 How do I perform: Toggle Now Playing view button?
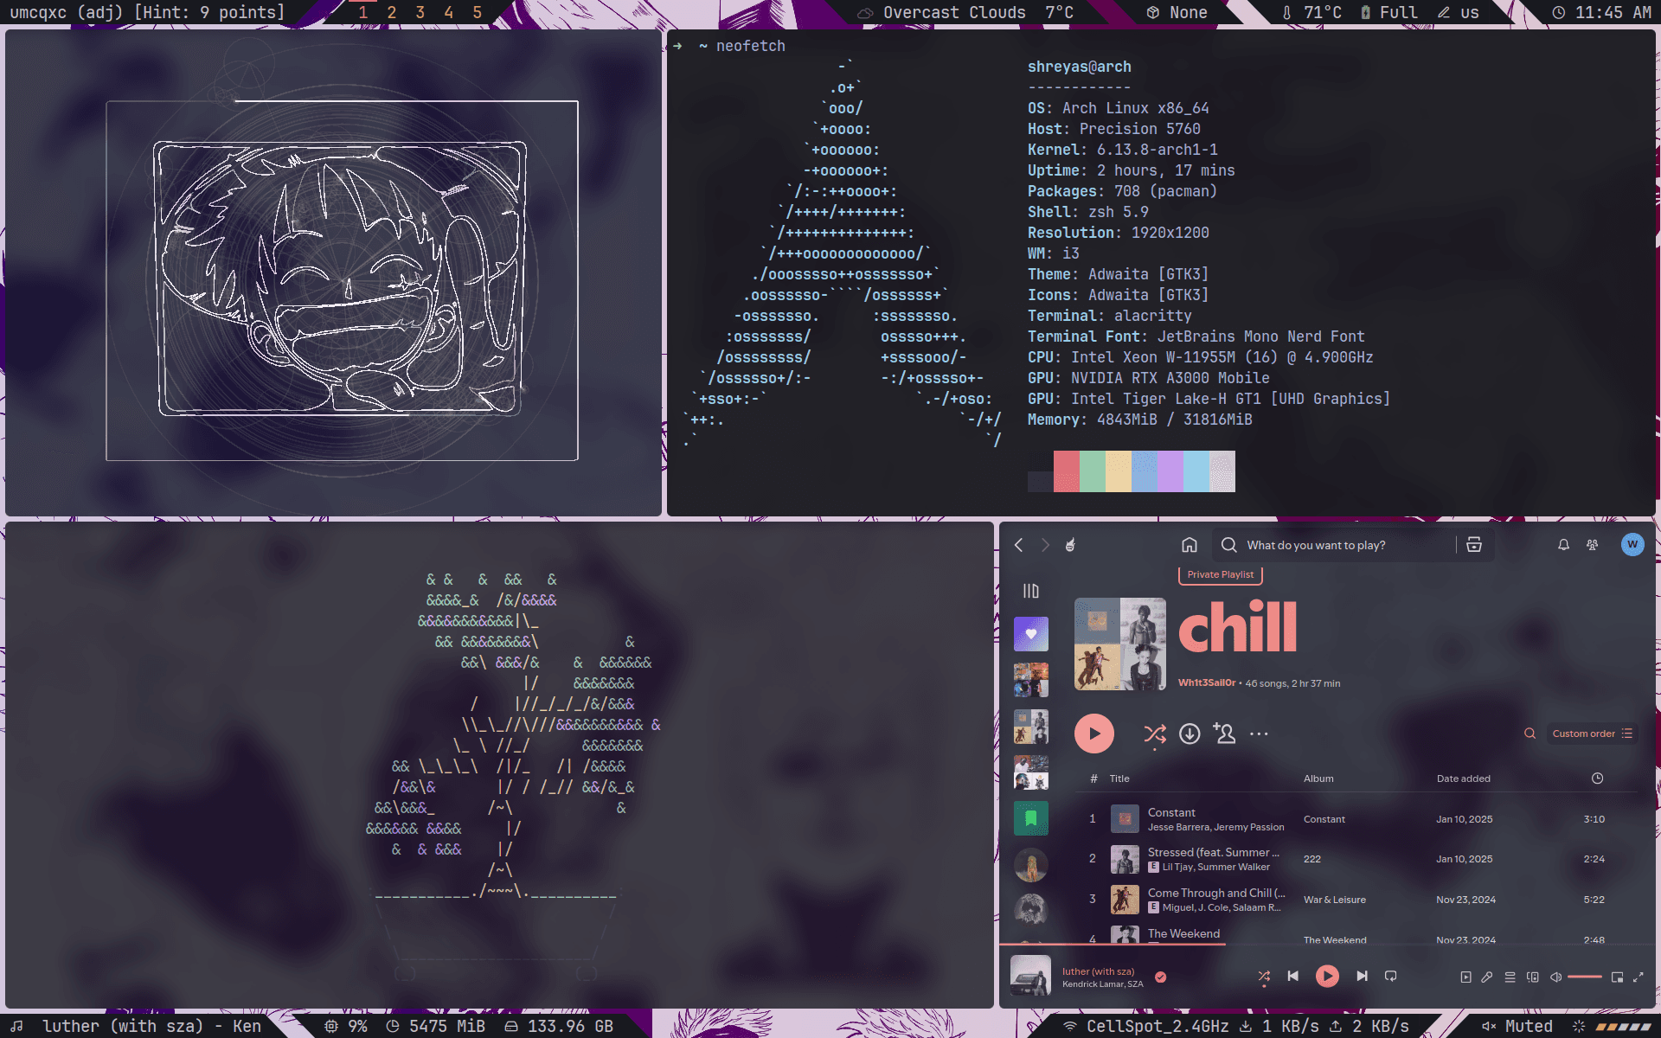pos(1465,977)
